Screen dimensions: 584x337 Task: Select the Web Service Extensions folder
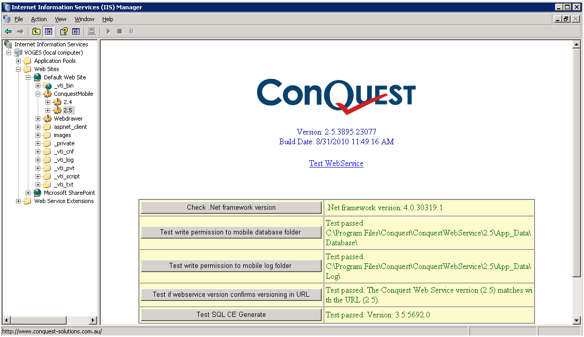[64, 201]
